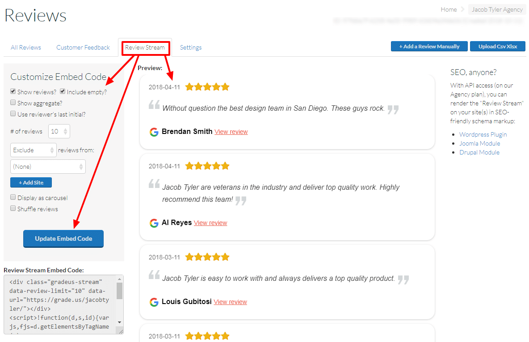This screenshot has width=529, height=342.
Task: Click 'Without question the best design team' quote
Action: point(273,108)
